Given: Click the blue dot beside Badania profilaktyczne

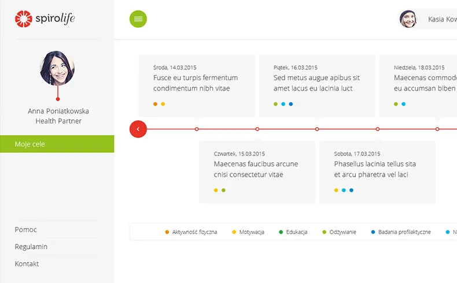Looking at the screenshot, I should (373, 232).
